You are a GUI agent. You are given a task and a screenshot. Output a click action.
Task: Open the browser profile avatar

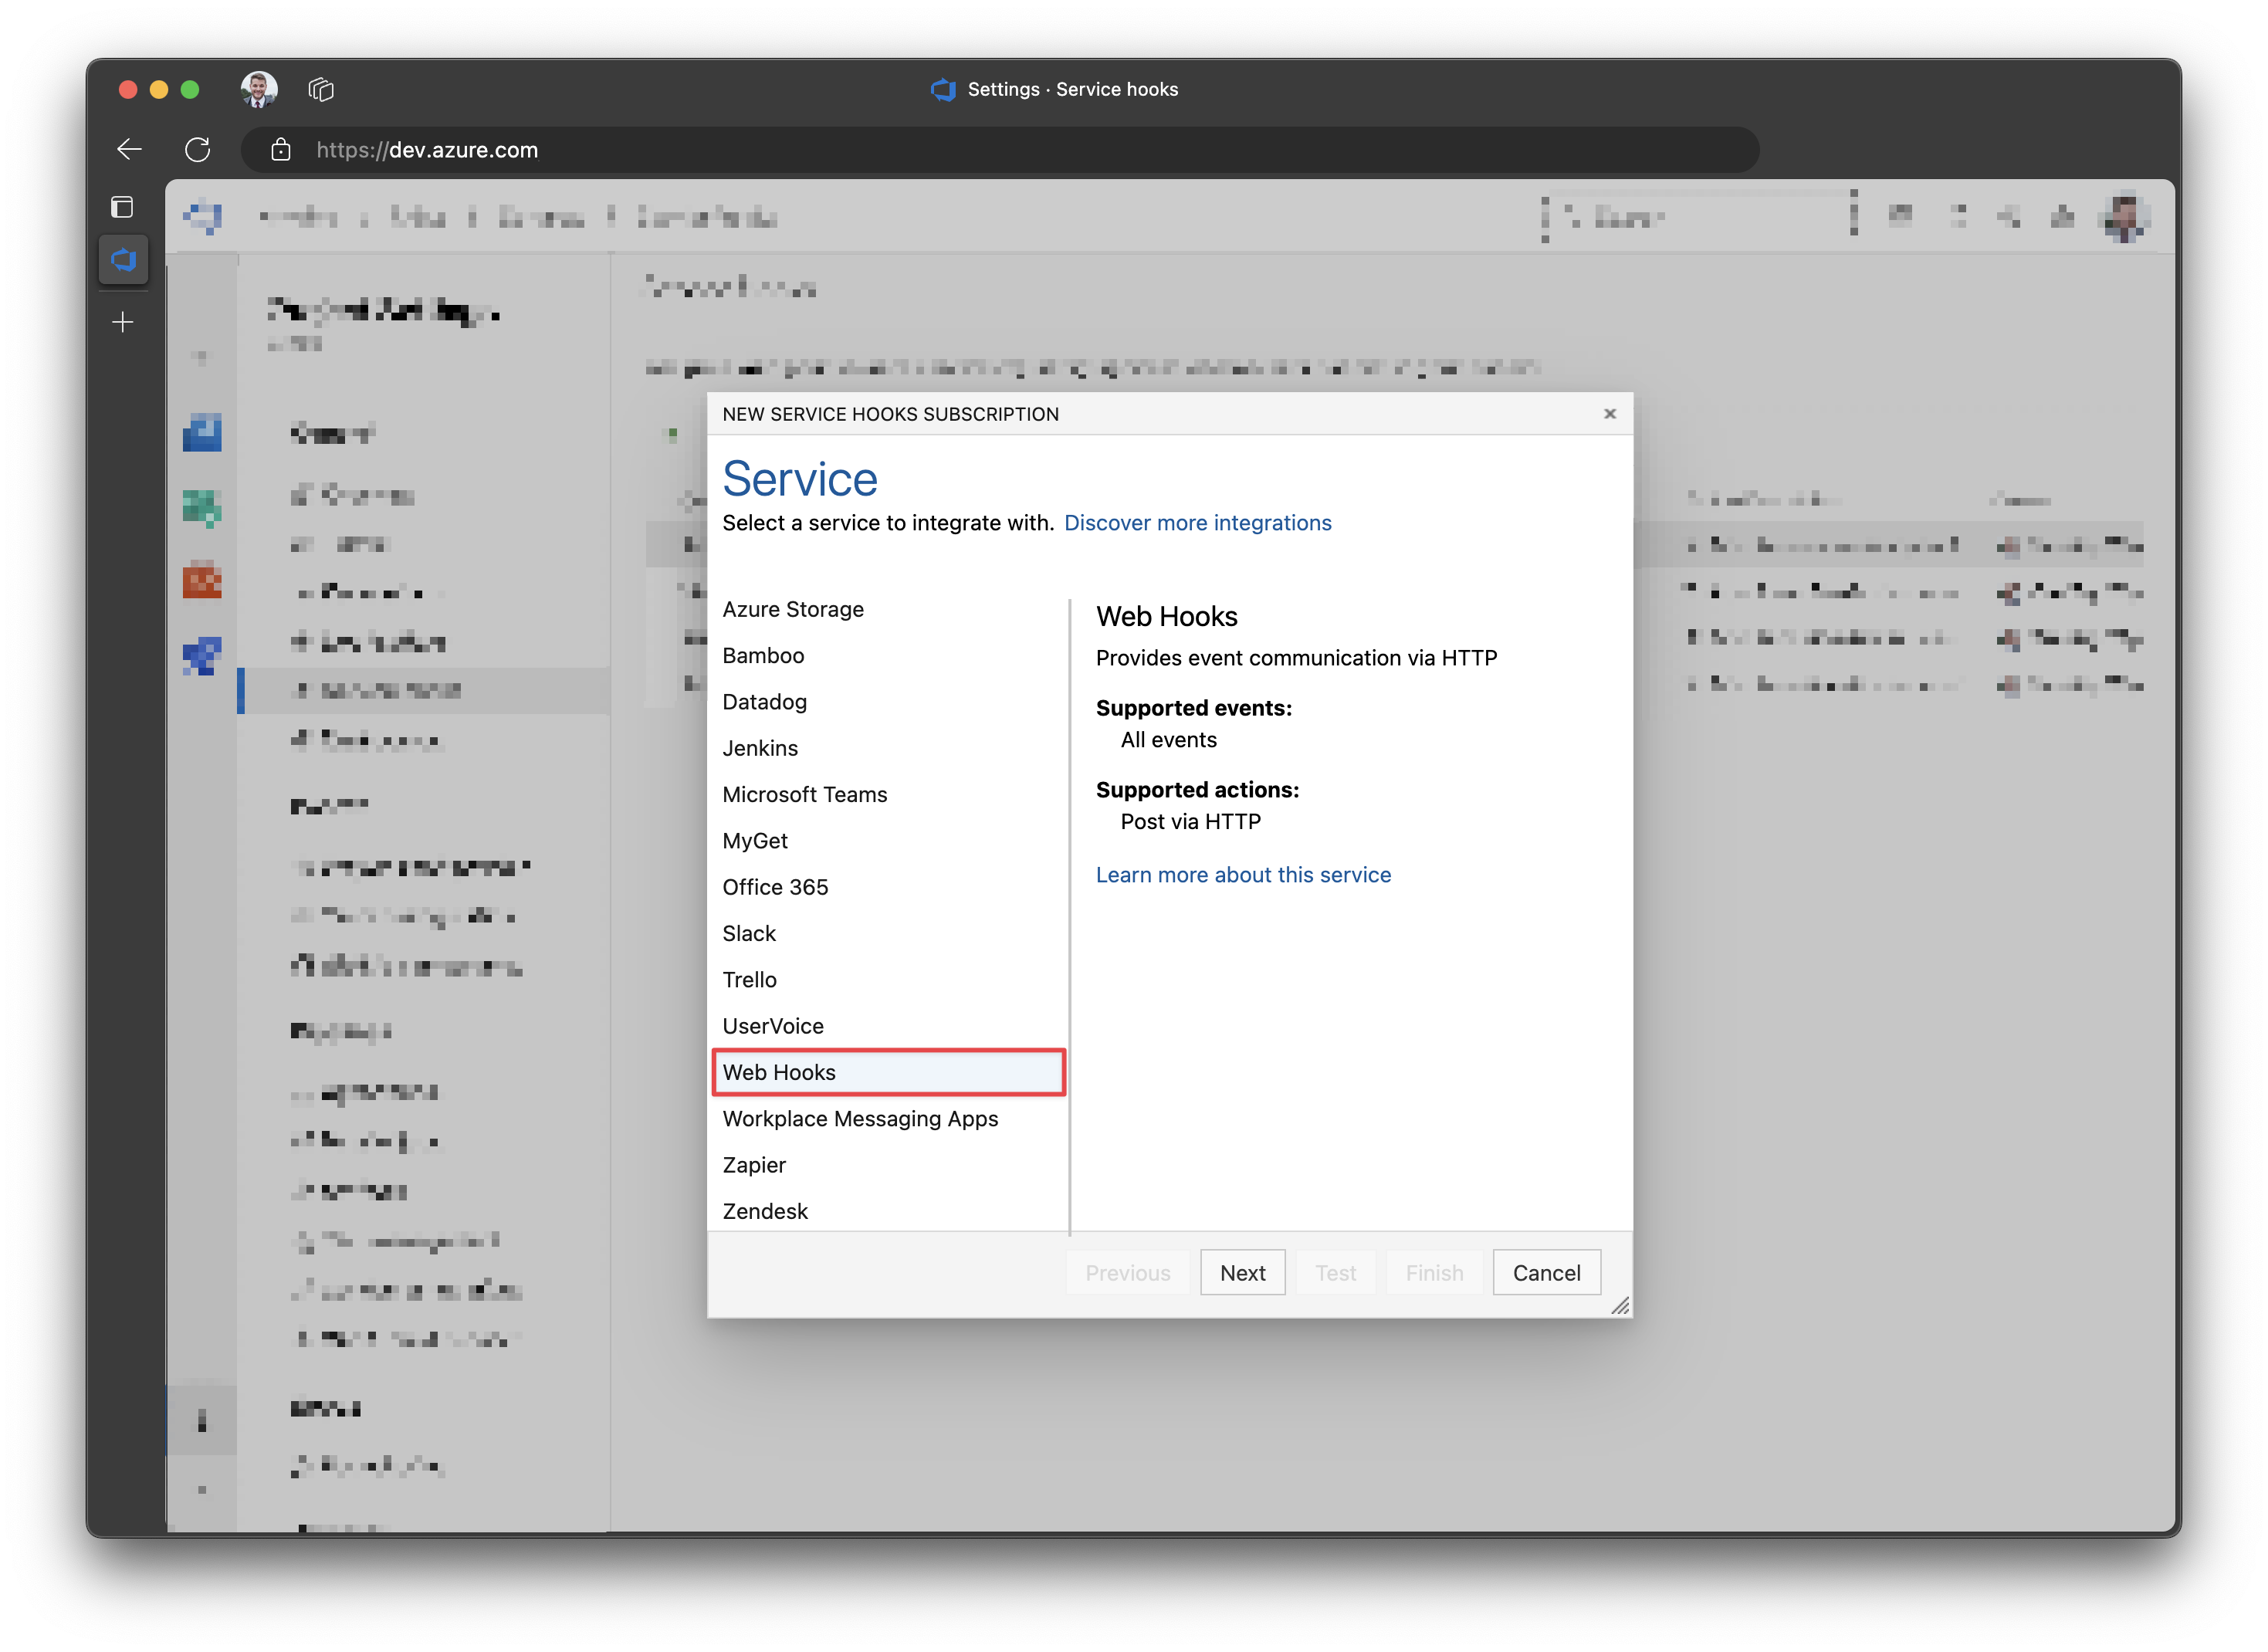click(x=259, y=89)
